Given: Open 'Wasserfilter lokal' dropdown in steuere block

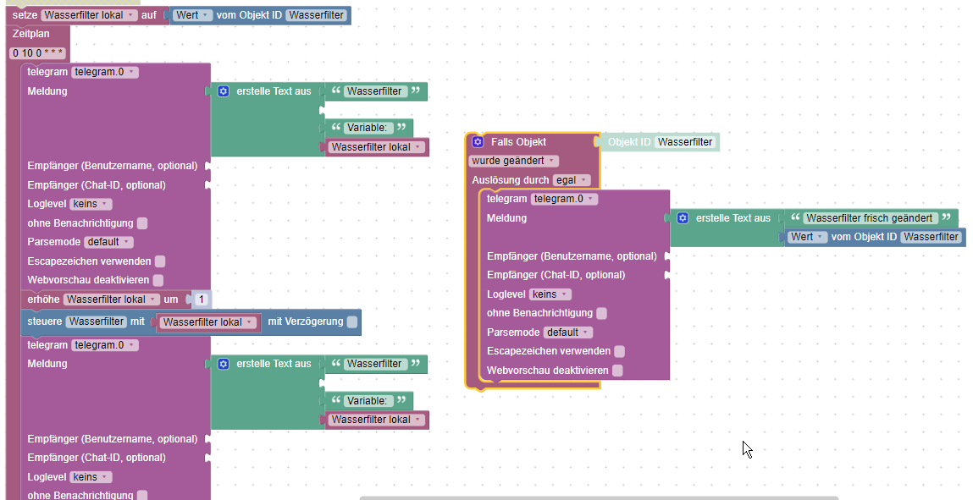Looking at the screenshot, I should click(208, 322).
